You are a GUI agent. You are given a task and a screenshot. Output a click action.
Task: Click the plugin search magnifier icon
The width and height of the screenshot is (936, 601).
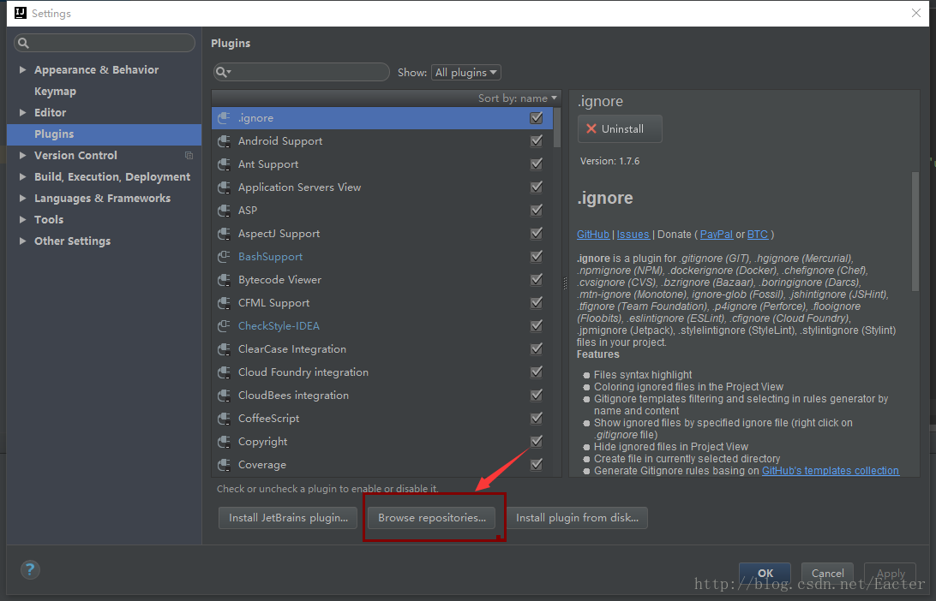point(222,72)
